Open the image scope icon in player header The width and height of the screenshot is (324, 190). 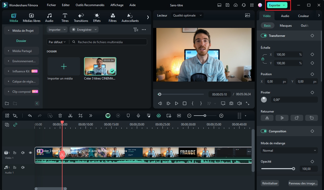click(248, 15)
